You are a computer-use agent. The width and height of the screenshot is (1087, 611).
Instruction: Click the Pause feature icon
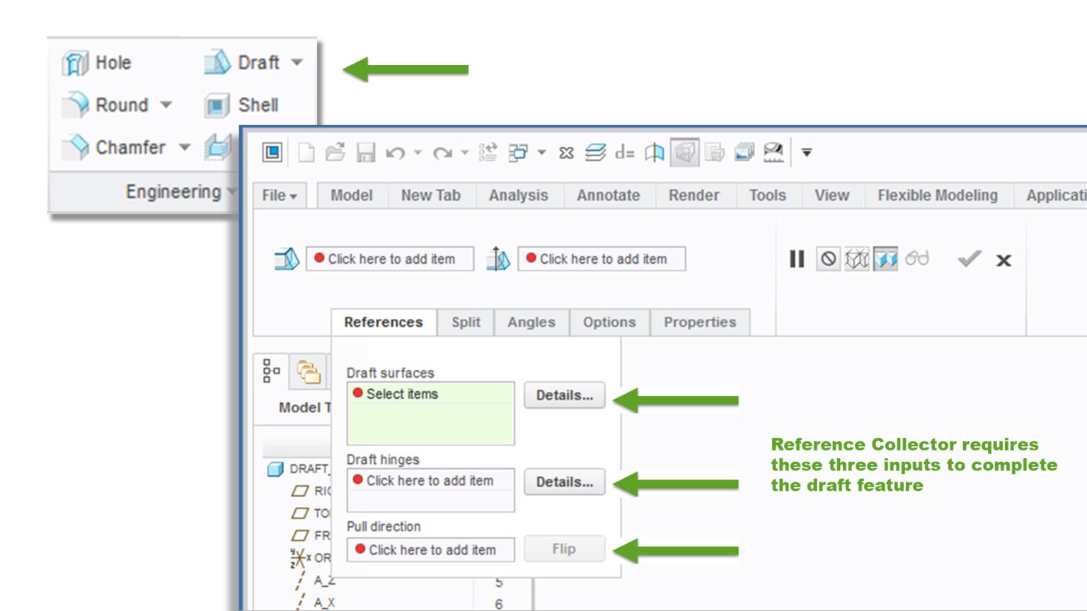797,260
